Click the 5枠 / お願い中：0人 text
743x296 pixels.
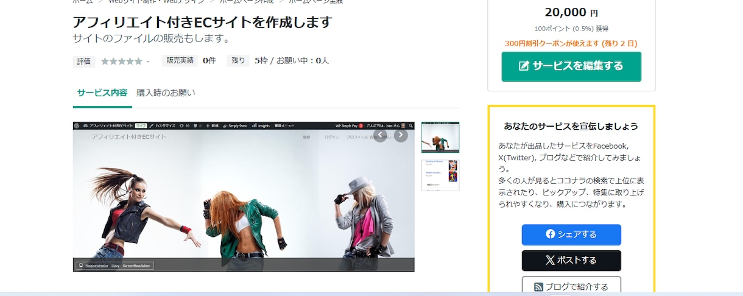(x=292, y=60)
